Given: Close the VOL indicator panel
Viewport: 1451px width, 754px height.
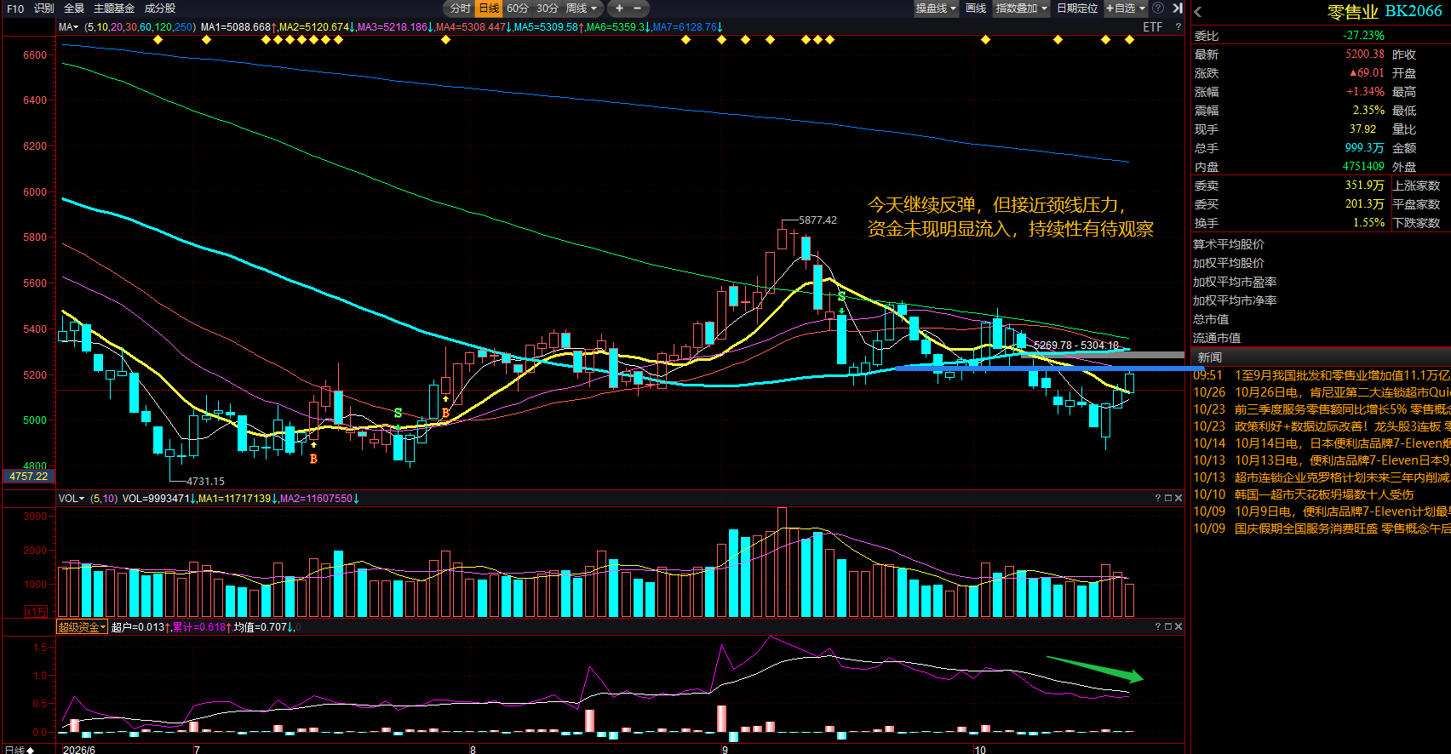Looking at the screenshot, I should (1179, 498).
